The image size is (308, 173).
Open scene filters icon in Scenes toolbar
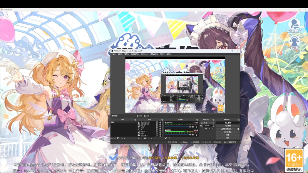[118, 138]
